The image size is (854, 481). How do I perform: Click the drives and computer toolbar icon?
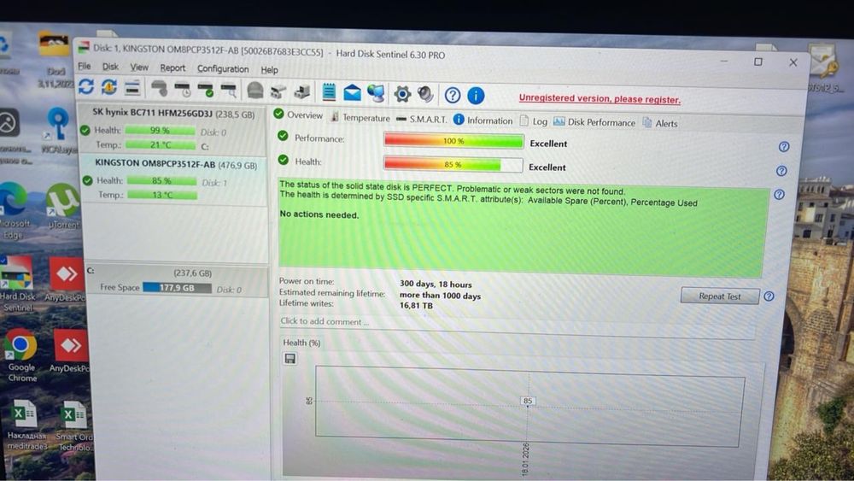click(302, 92)
